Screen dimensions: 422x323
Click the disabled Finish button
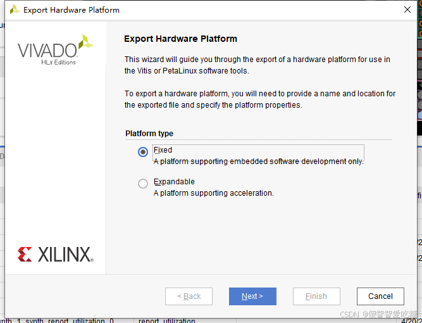coord(316,296)
